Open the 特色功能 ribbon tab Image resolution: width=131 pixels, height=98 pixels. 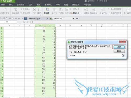click(87, 5)
